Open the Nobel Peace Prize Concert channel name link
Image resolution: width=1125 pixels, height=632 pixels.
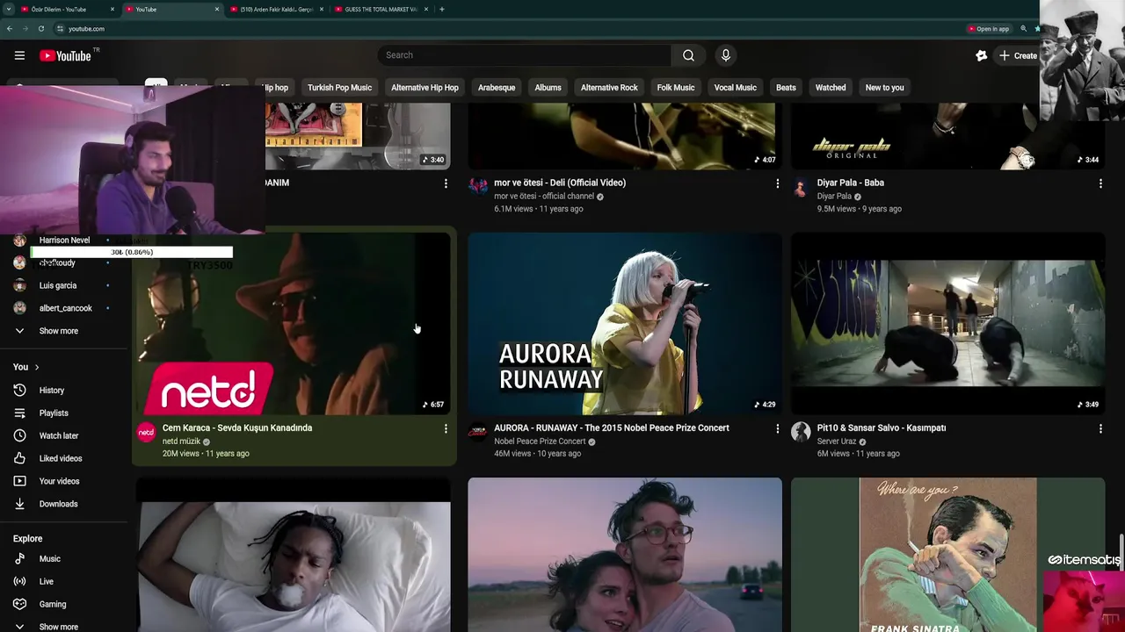click(x=540, y=442)
